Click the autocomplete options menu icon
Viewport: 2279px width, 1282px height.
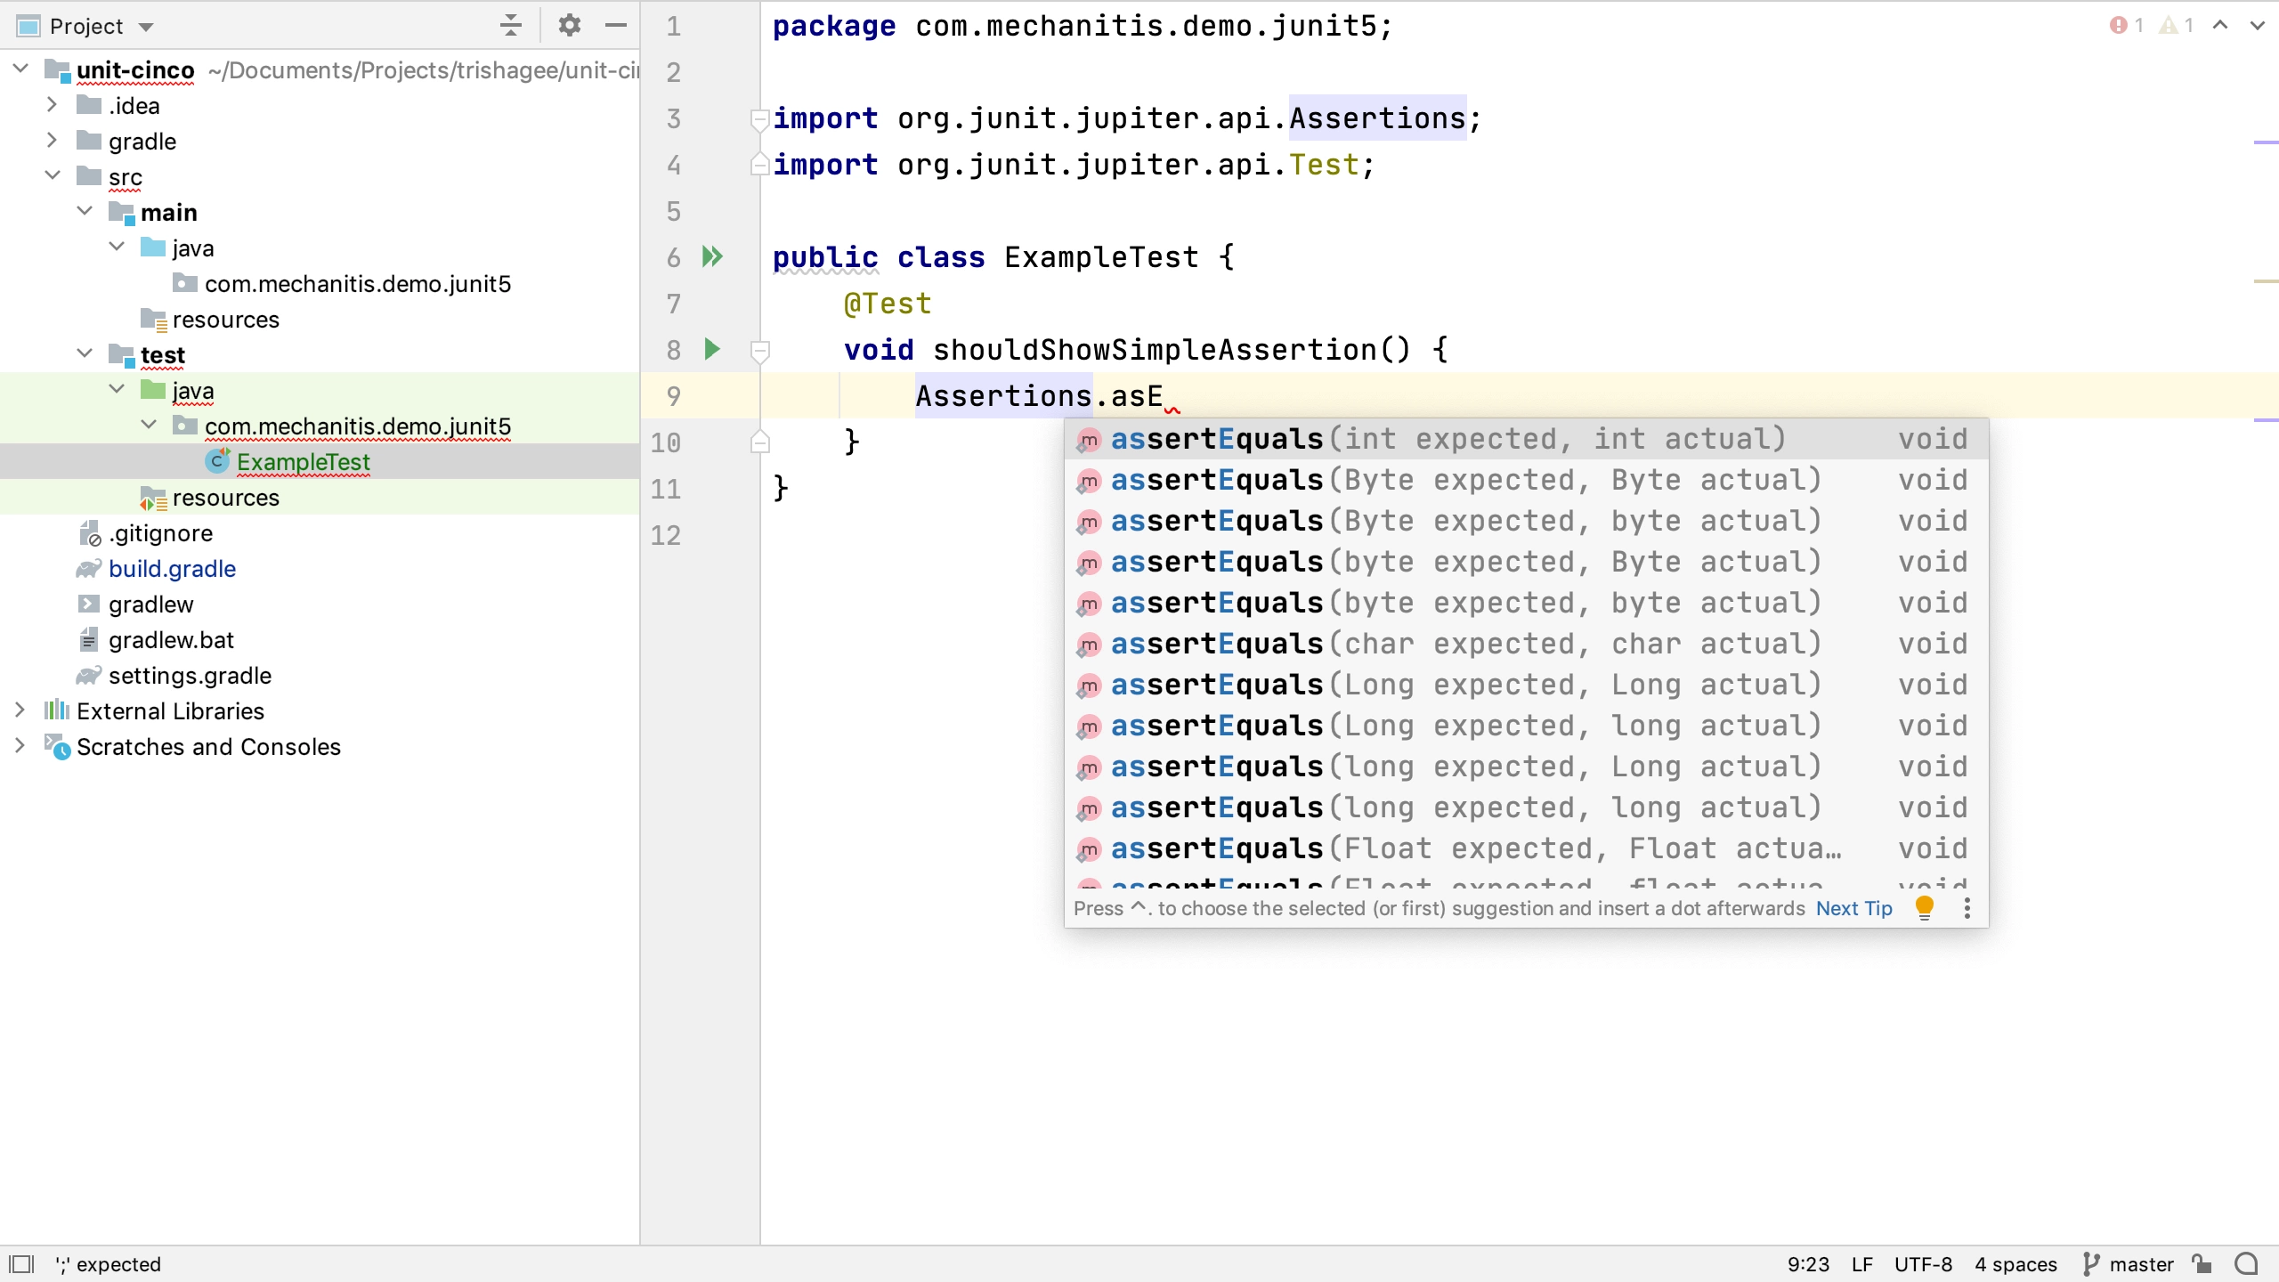click(1969, 908)
